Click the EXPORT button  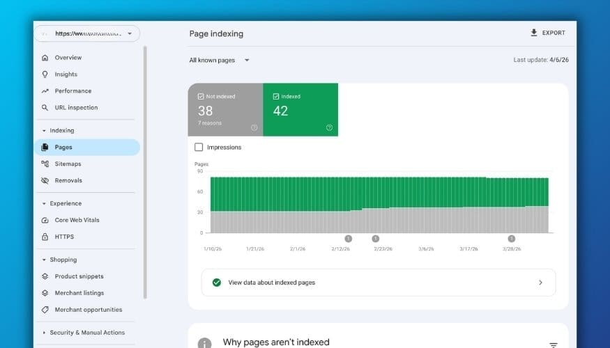pyautogui.click(x=548, y=33)
